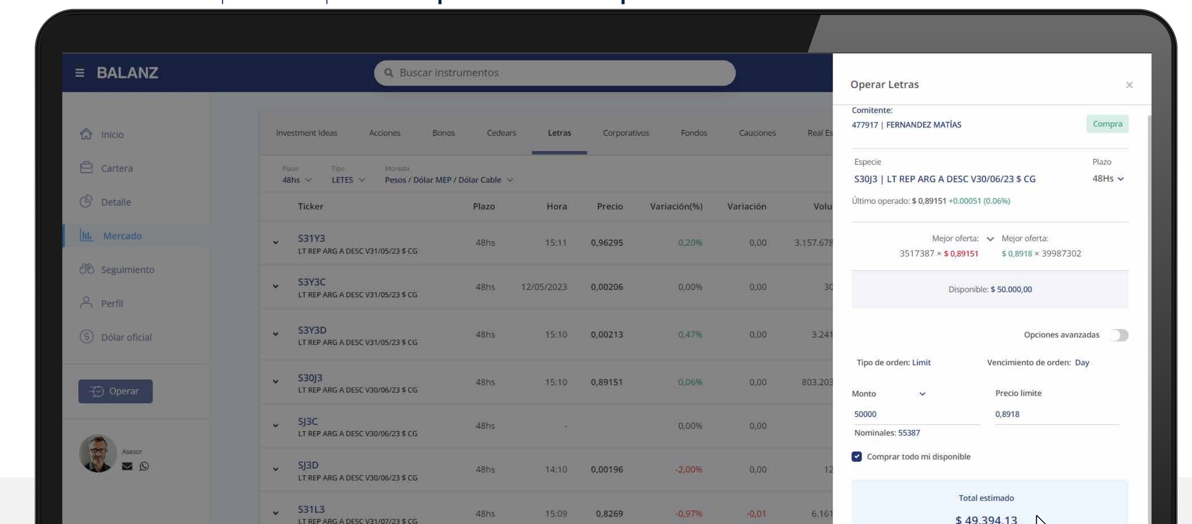Open Detalle in the sidebar
Screen dimensions: 1192x524
116,202
